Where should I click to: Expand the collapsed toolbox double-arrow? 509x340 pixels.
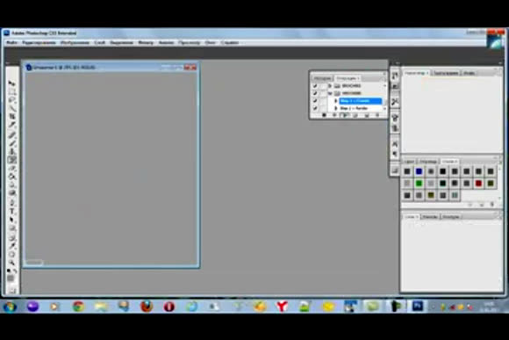8,63
